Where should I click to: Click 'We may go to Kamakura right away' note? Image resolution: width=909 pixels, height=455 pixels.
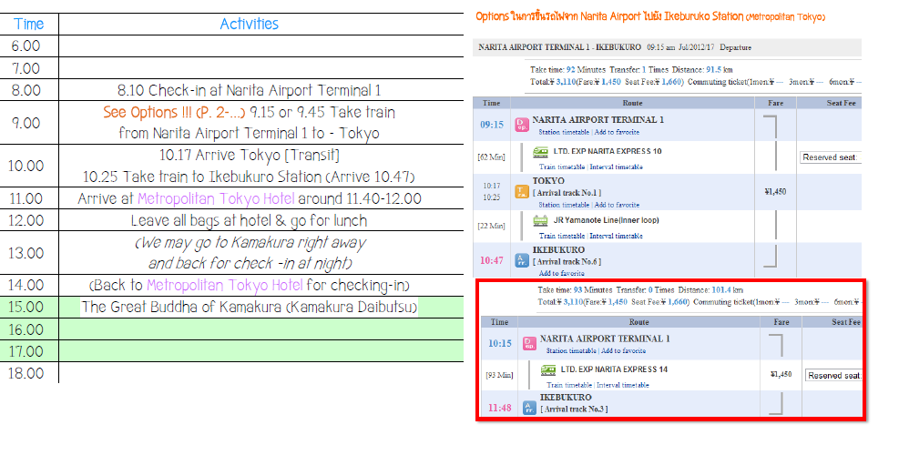250,243
